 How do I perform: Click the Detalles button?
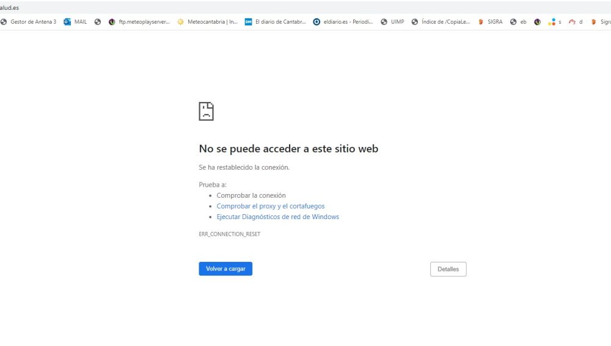pos(448,269)
